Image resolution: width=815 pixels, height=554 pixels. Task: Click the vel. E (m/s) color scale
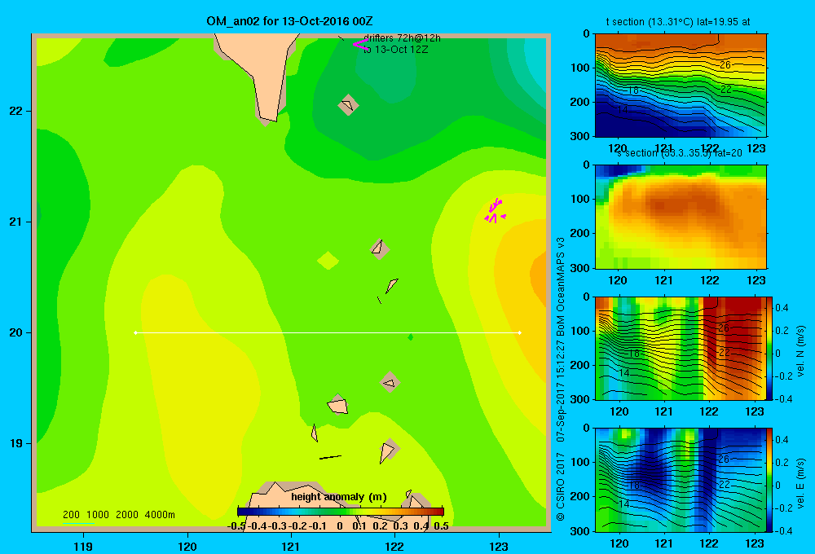tap(769, 479)
